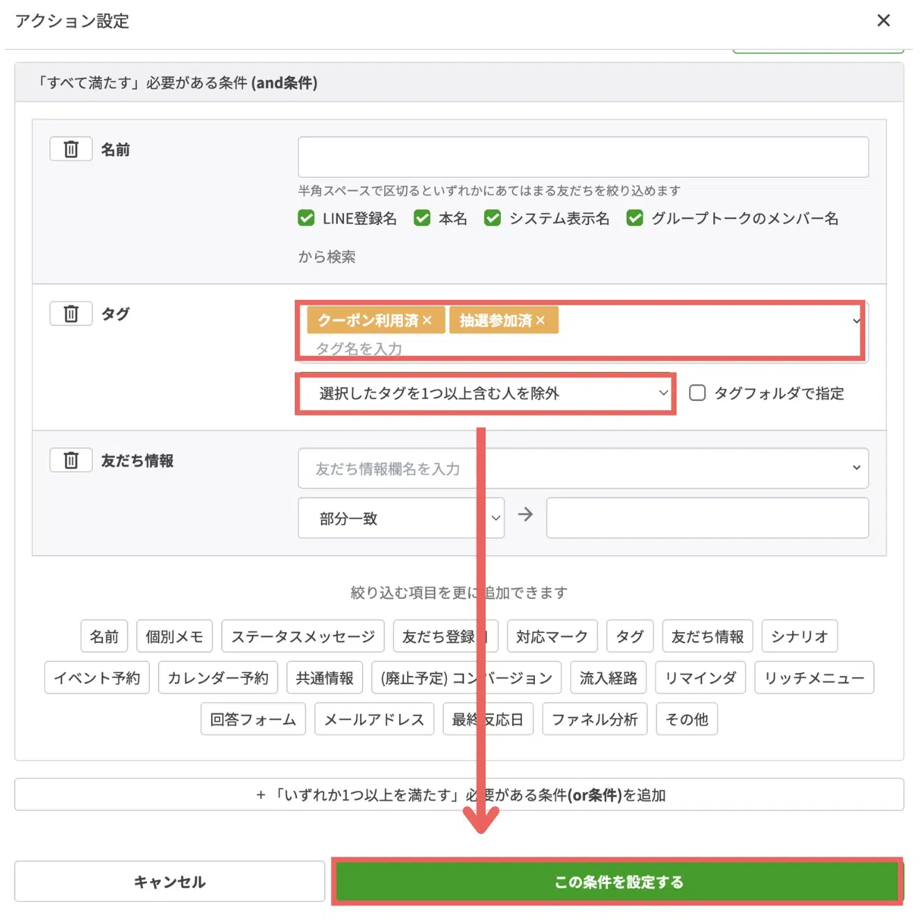Add a 対応マーク filter condition
Viewport: 920px width, 920px height.
tap(552, 636)
